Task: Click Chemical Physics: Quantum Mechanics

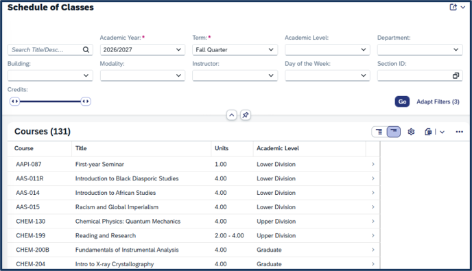Action: click(x=128, y=222)
